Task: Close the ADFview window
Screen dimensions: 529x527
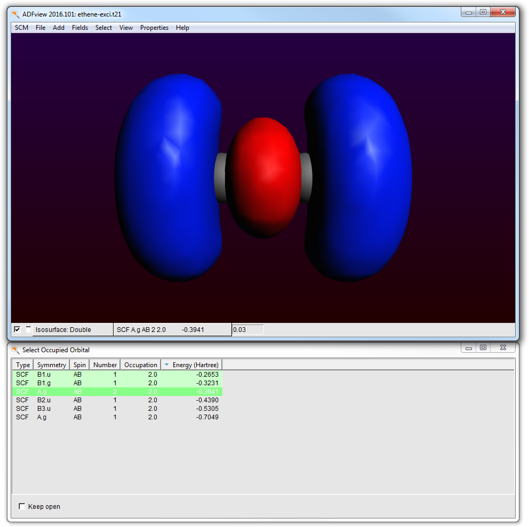Action: click(503, 12)
